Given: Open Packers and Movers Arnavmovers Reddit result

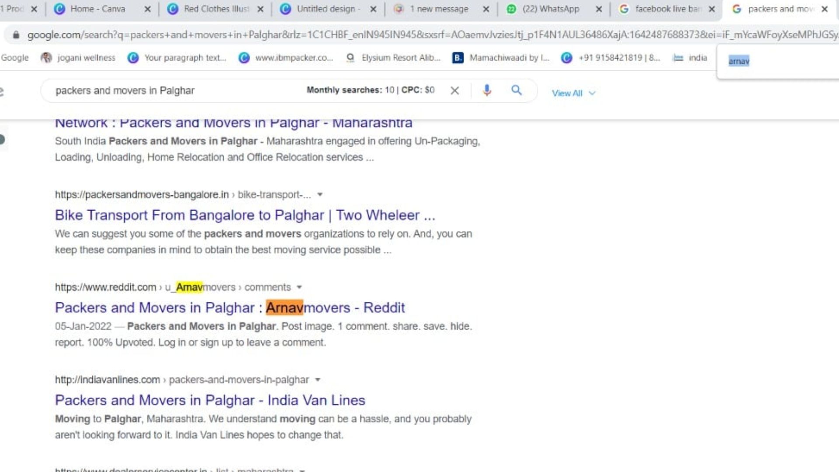Looking at the screenshot, I should coord(230,308).
